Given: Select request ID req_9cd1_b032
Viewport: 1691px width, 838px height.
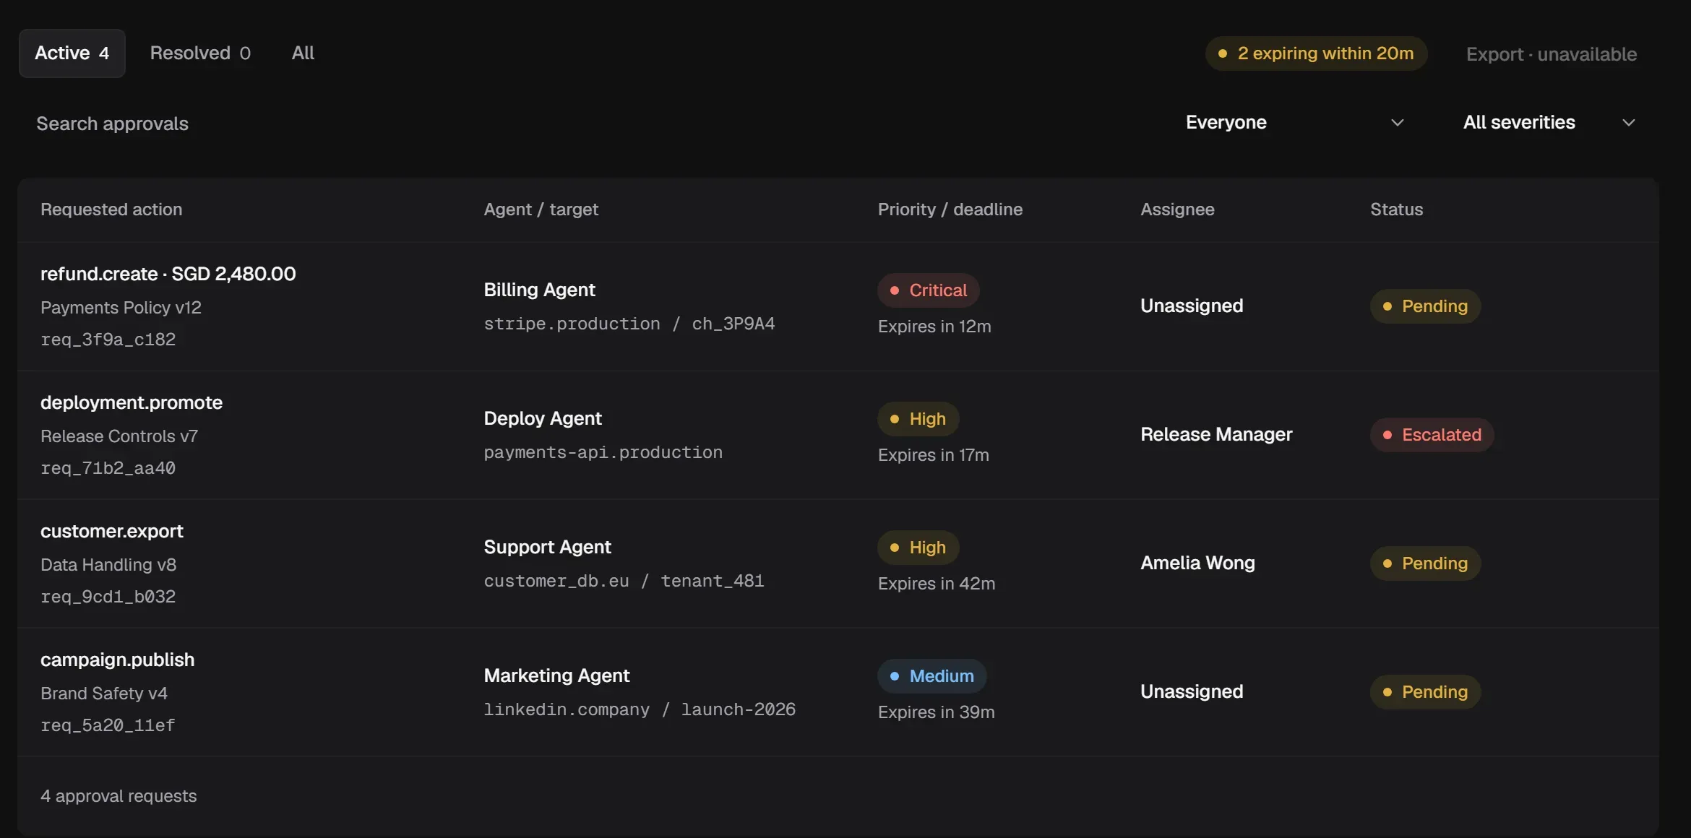Looking at the screenshot, I should click(108, 597).
